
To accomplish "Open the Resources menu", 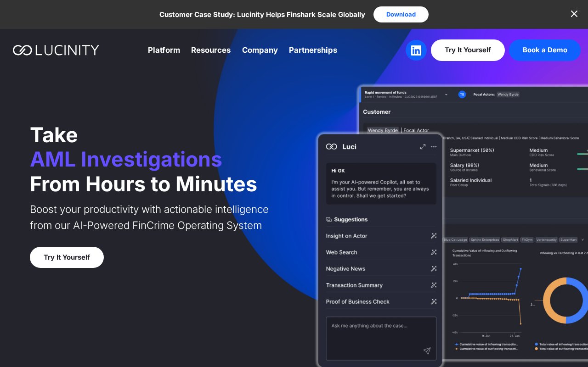I will coord(211,50).
